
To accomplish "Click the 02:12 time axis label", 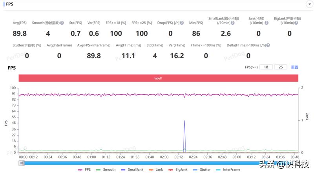I will point(179,157).
